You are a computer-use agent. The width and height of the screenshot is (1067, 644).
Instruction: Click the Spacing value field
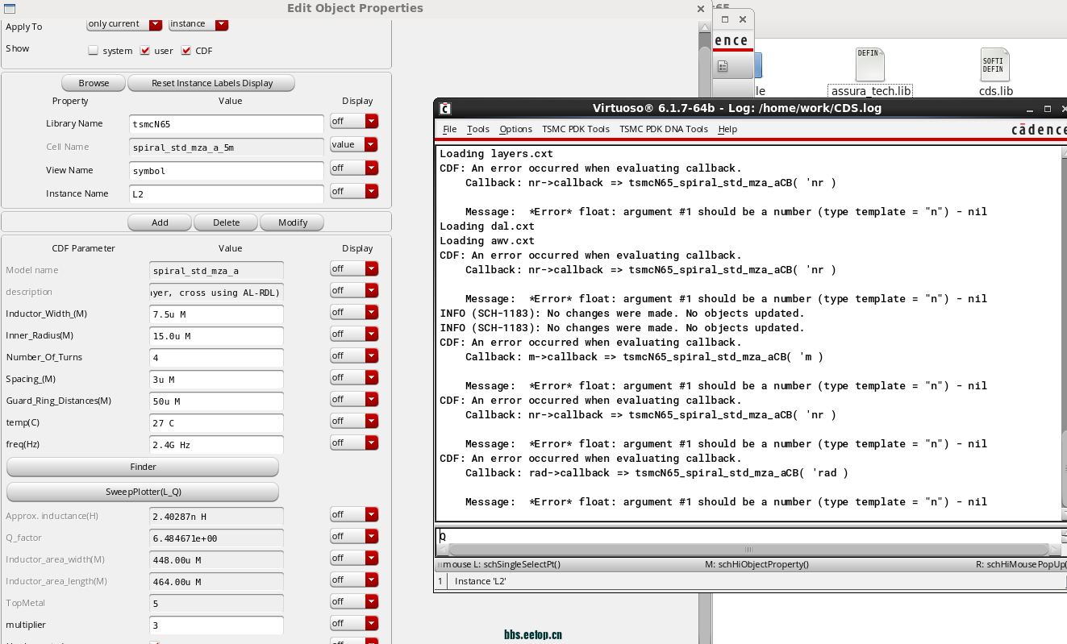(x=216, y=379)
